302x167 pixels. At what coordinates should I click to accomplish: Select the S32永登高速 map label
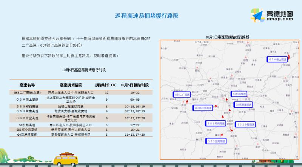coord(248,124)
